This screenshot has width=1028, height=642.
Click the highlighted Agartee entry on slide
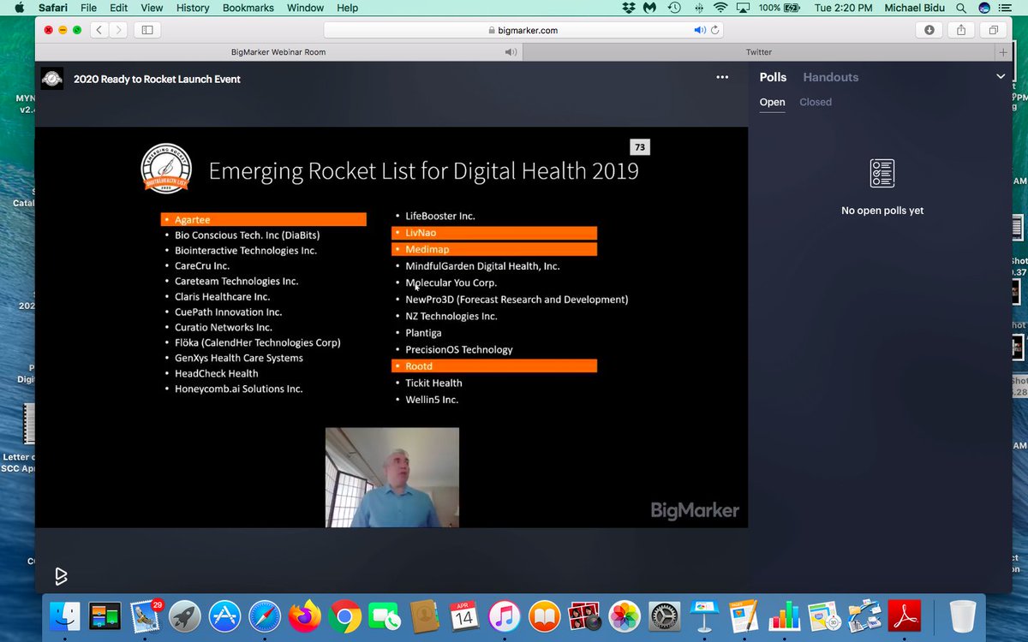click(264, 219)
